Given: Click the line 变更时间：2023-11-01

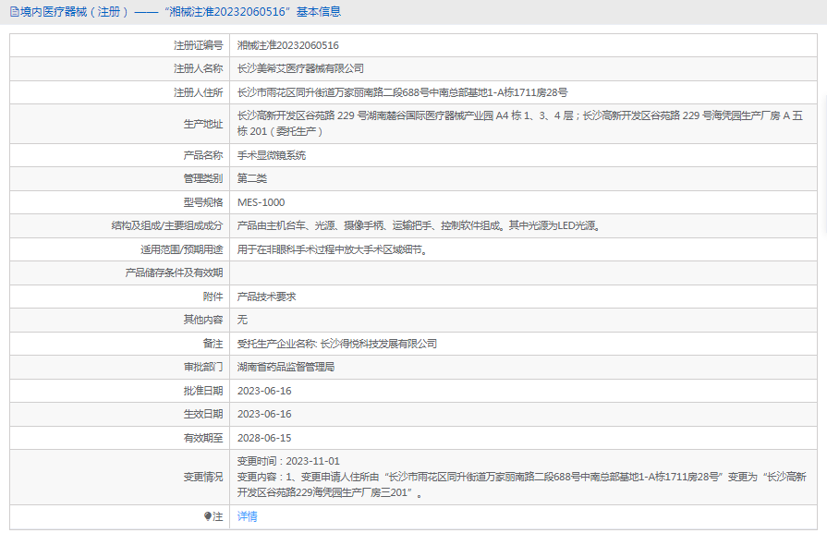Looking at the screenshot, I should coord(288,461).
